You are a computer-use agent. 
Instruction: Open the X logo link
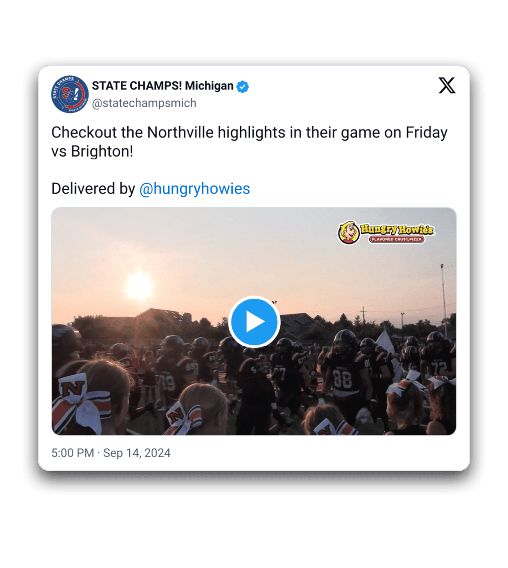(447, 85)
